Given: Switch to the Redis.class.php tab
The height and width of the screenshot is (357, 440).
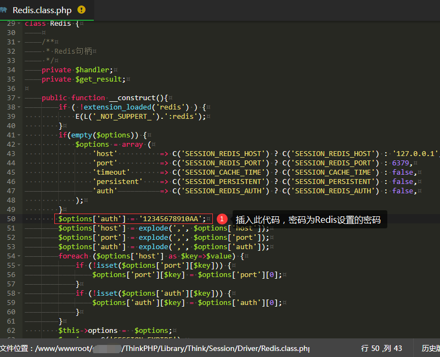Looking at the screenshot, I should tap(42, 10).
